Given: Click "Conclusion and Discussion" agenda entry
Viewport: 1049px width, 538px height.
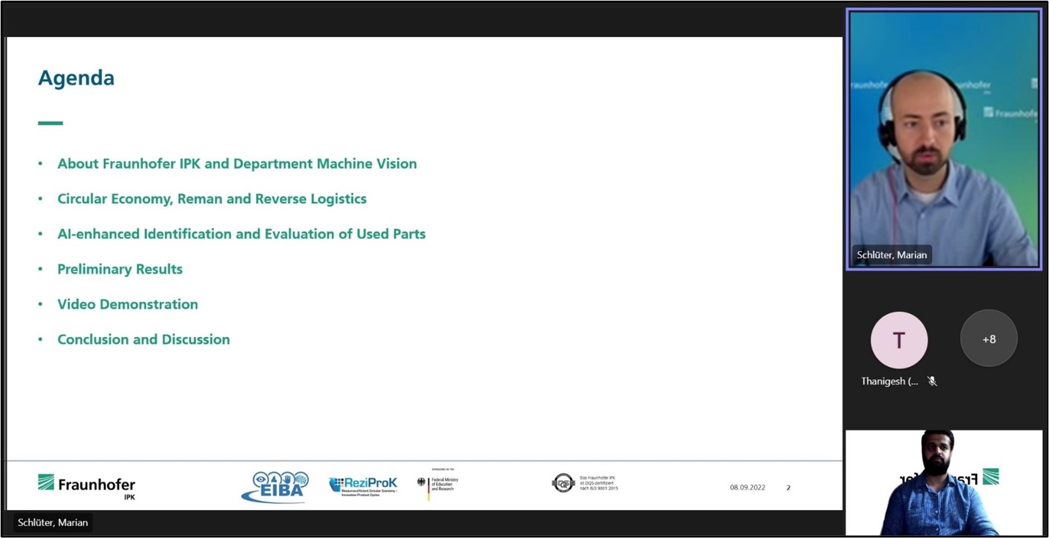Looking at the screenshot, I should [x=144, y=340].
